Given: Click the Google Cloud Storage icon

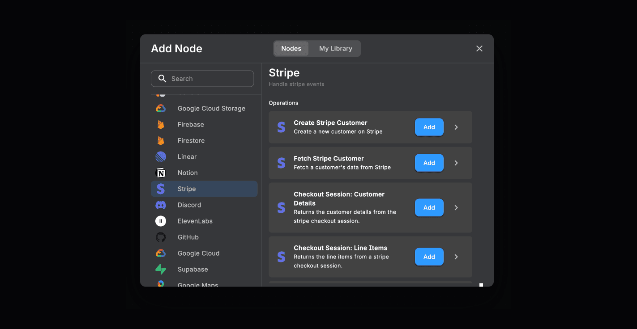Looking at the screenshot, I should point(161,109).
